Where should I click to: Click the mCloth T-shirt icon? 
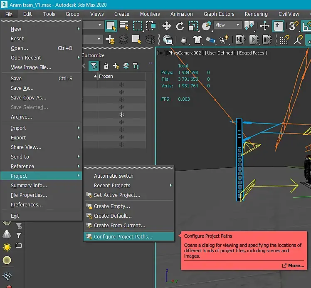[197, 40]
